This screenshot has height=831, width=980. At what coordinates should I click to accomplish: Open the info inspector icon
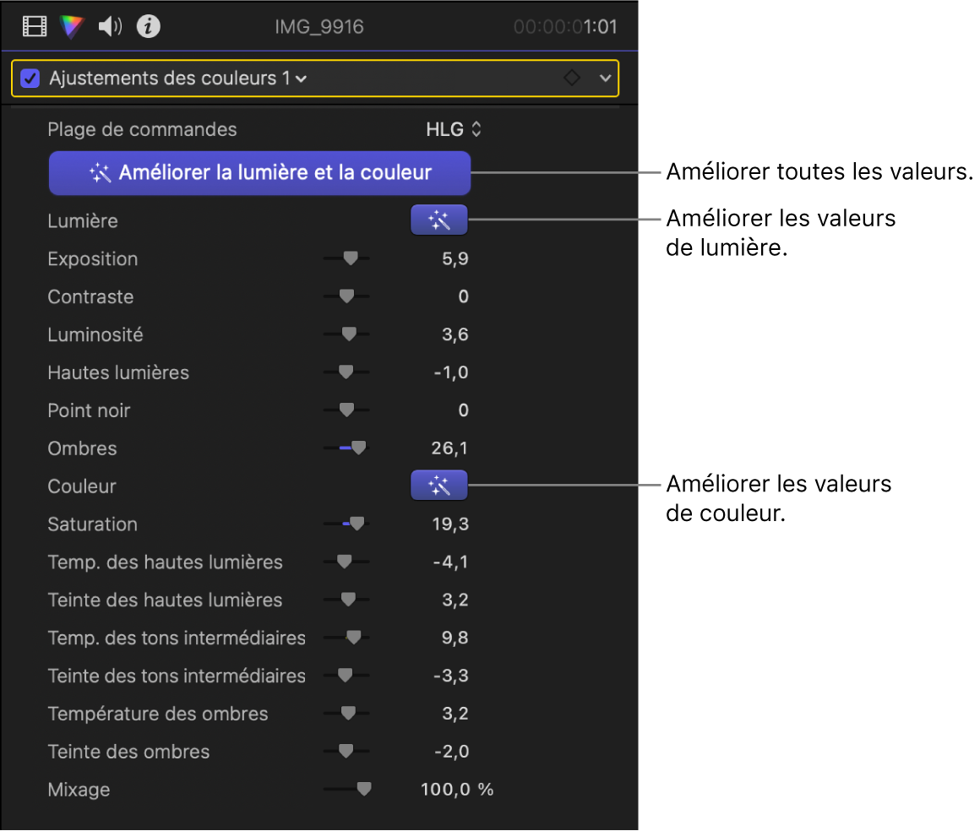coord(149,27)
